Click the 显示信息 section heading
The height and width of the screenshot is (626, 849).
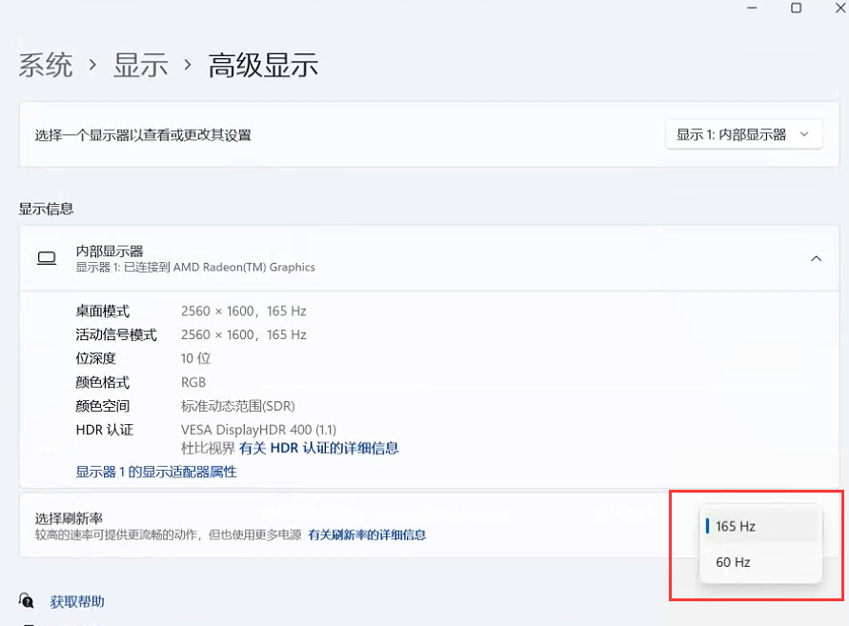click(x=46, y=209)
